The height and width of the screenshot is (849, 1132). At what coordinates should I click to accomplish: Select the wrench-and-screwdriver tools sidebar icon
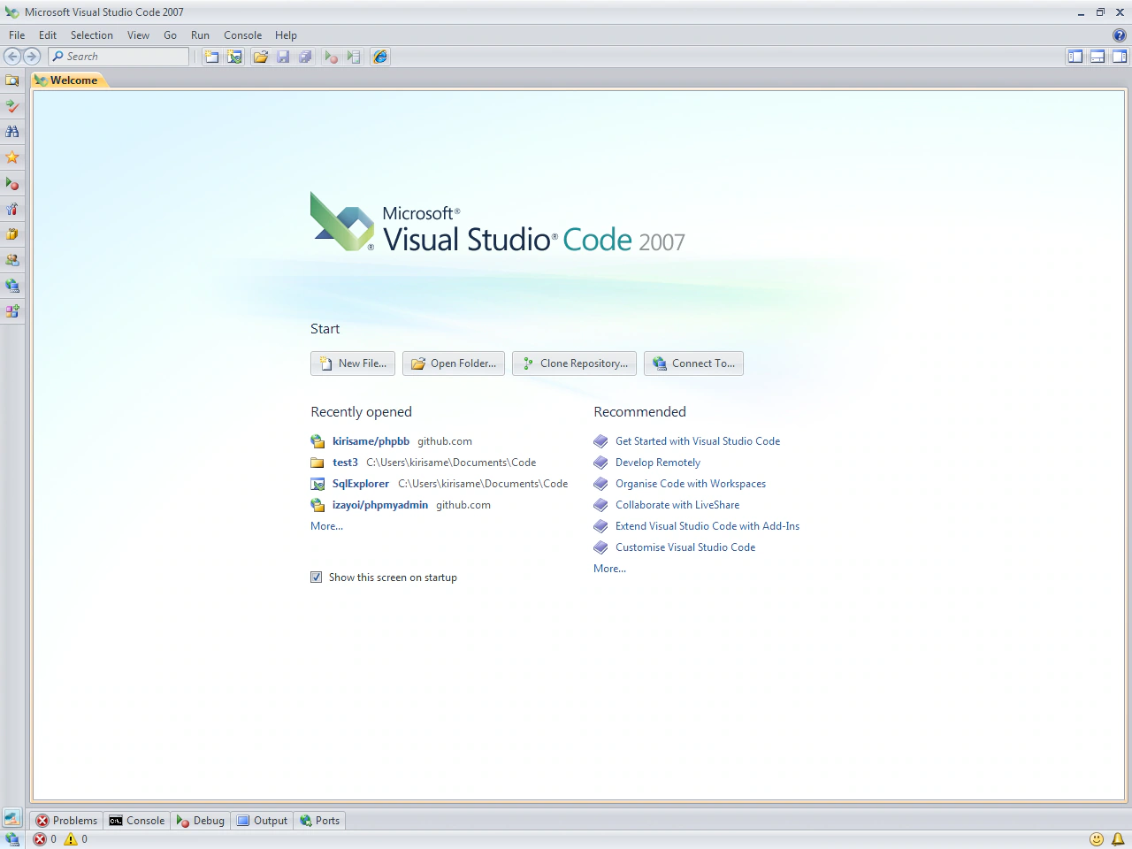click(11, 209)
